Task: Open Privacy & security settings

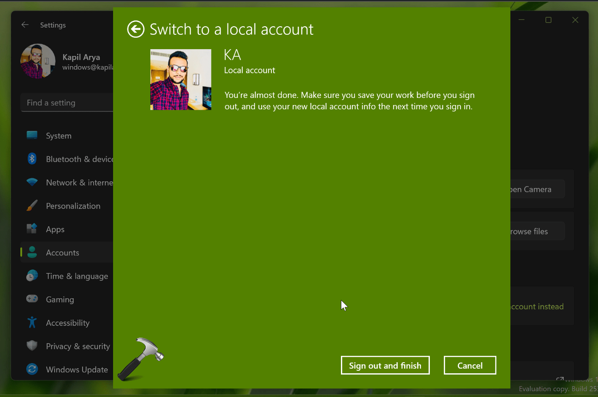Action: click(78, 346)
